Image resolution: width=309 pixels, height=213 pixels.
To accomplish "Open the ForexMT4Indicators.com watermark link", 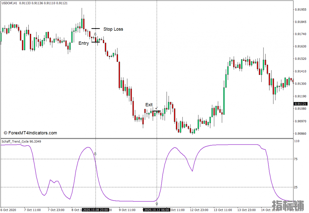I will (30, 133).
